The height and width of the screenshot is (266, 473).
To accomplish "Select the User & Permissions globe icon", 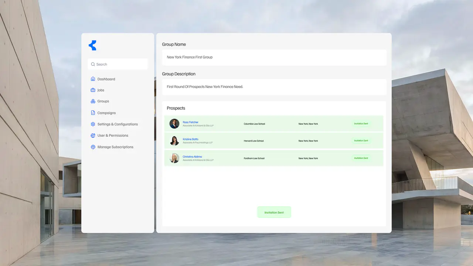I will (93, 136).
